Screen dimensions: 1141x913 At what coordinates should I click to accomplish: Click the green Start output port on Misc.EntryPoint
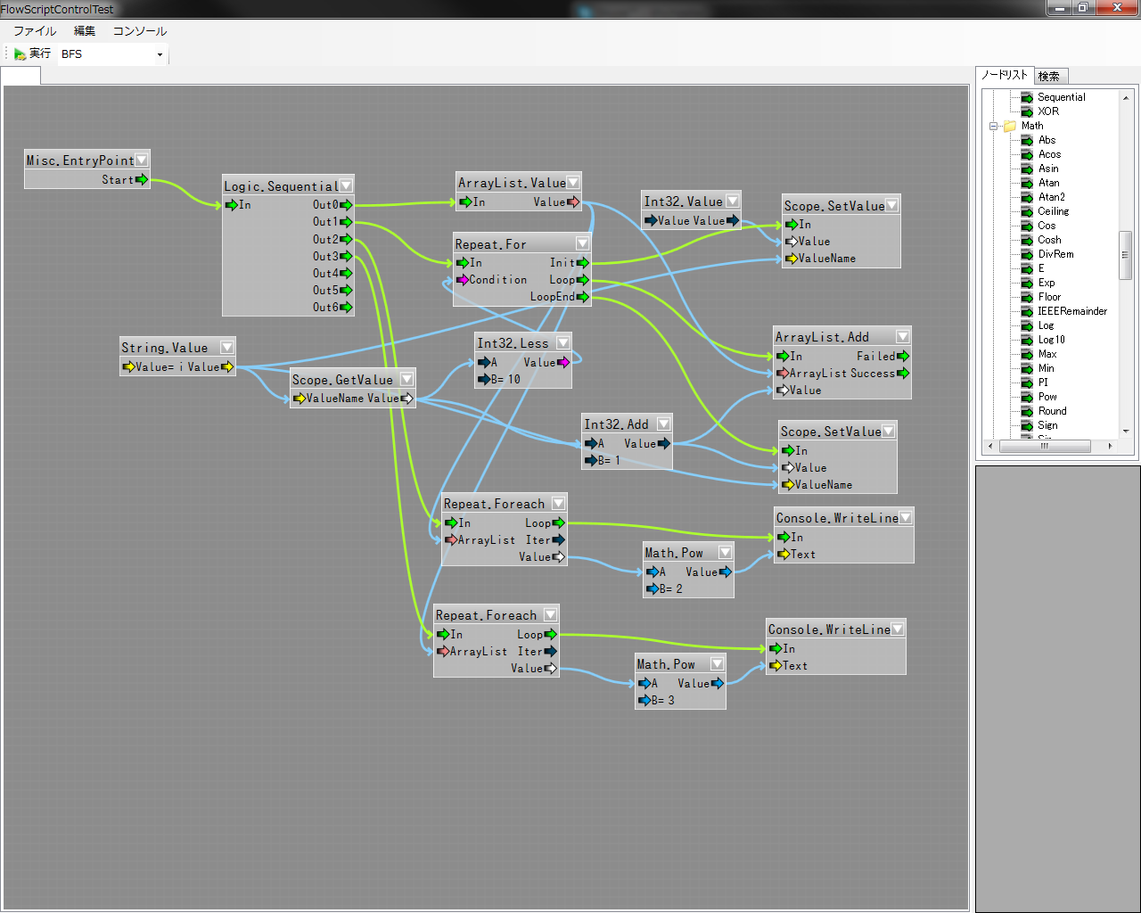[x=142, y=180]
